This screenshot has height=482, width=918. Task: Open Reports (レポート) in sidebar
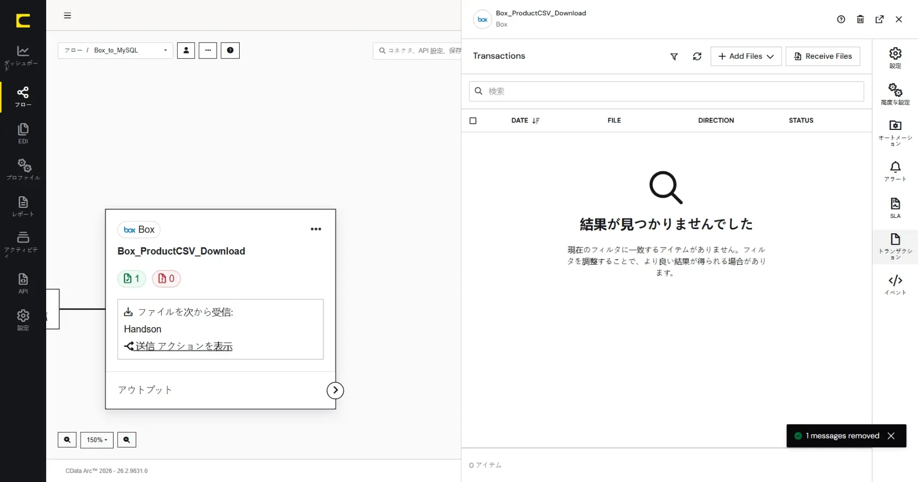(23, 206)
